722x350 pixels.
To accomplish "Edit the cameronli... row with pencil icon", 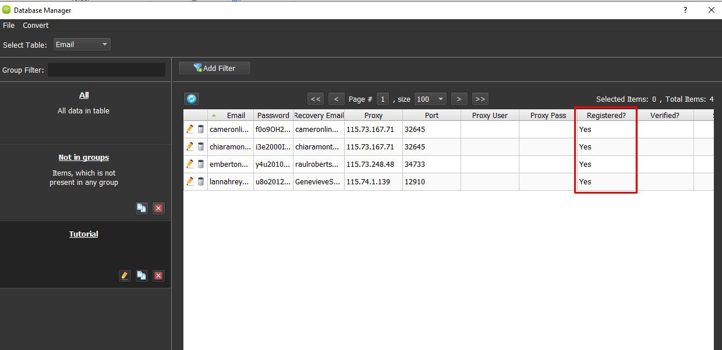I will click(190, 129).
